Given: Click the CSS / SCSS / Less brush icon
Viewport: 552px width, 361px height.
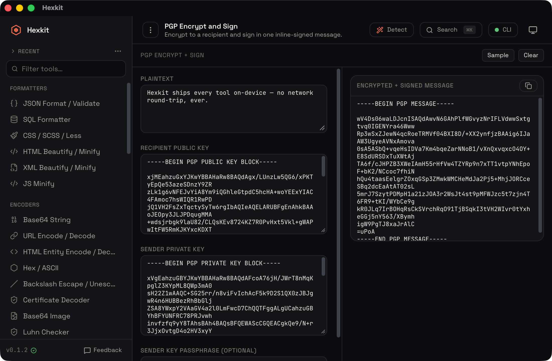Looking at the screenshot, I should (14, 136).
